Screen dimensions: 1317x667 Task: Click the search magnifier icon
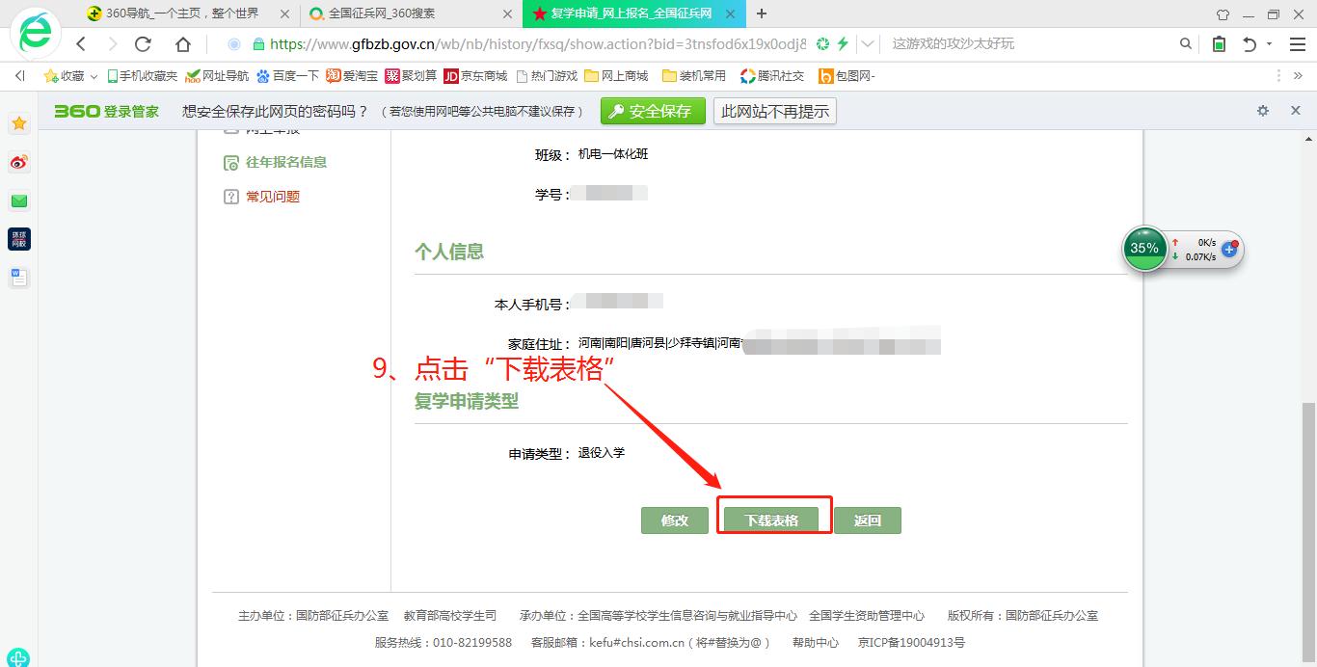(1186, 44)
